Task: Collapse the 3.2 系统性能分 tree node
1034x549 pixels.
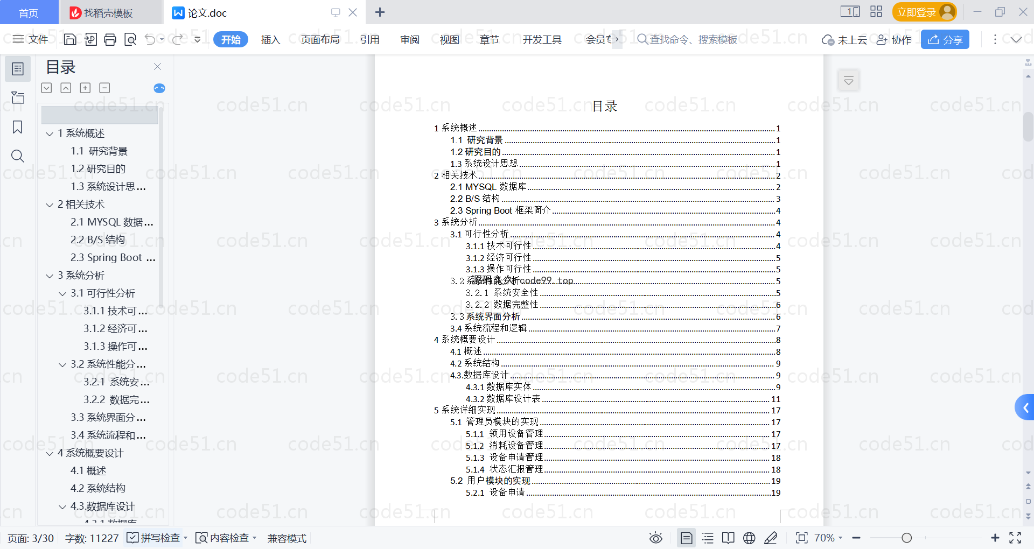Action: [62, 364]
